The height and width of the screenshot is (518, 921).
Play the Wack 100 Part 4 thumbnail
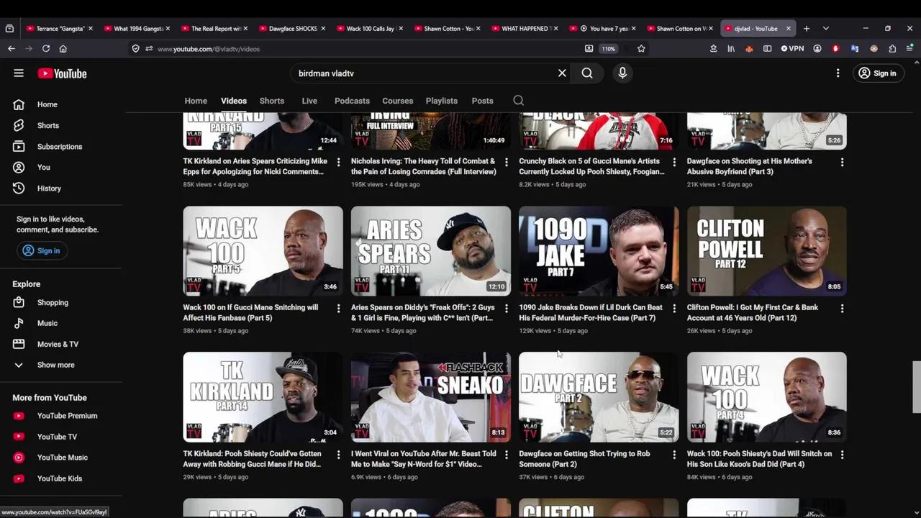[x=767, y=396]
